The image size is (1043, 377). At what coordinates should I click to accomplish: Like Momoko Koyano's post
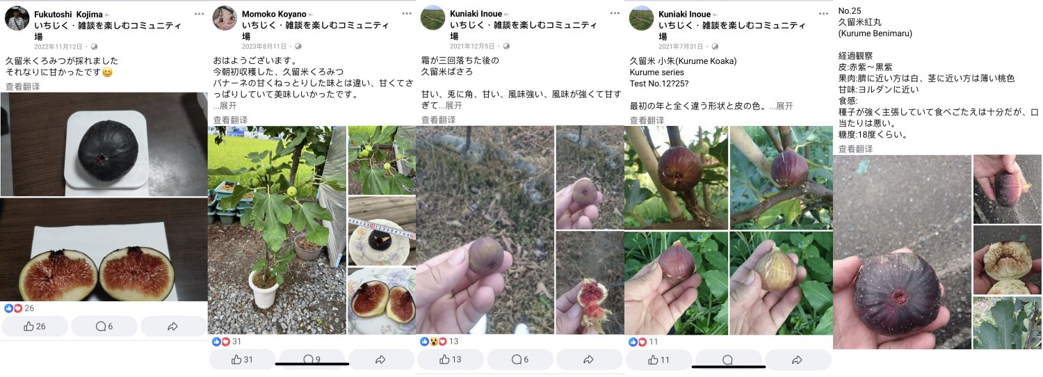242,360
